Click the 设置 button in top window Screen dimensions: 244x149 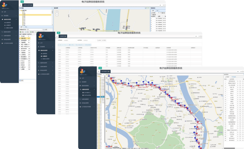[x=45, y=29]
